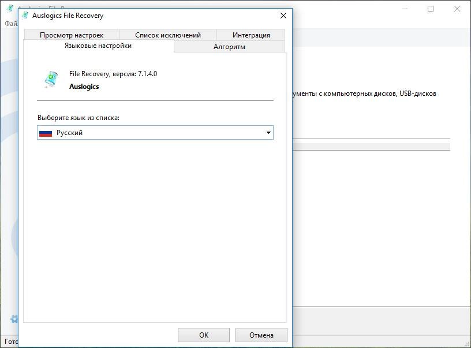Maximize the main Auslogics window
This screenshot has width=471, height=348.
[431, 9]
